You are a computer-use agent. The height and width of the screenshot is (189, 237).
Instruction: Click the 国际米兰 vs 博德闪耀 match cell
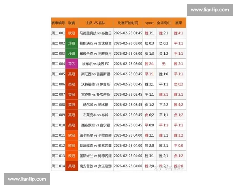96,156
